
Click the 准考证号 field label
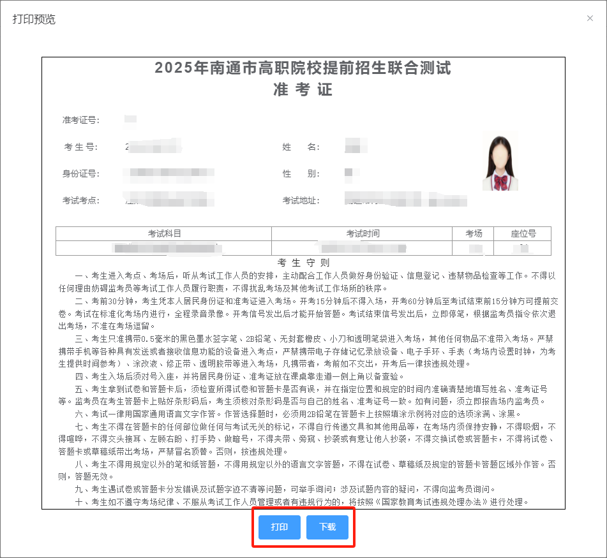click(x=80, y=120)
